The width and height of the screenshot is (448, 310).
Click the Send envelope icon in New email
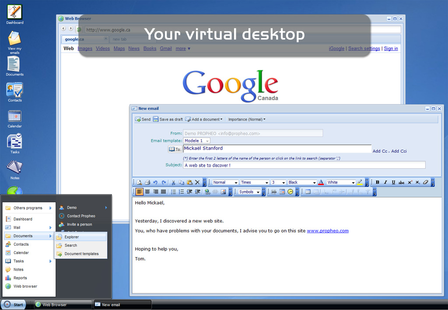pyautogui.click(x=138, y=119)
